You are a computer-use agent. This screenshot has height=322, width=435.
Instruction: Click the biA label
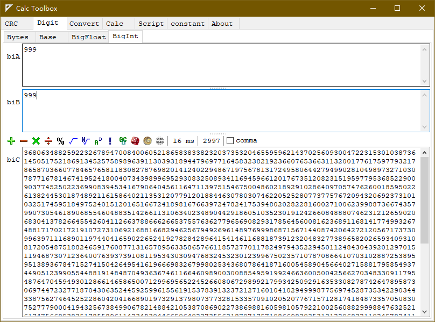click(x=13, y=56)
